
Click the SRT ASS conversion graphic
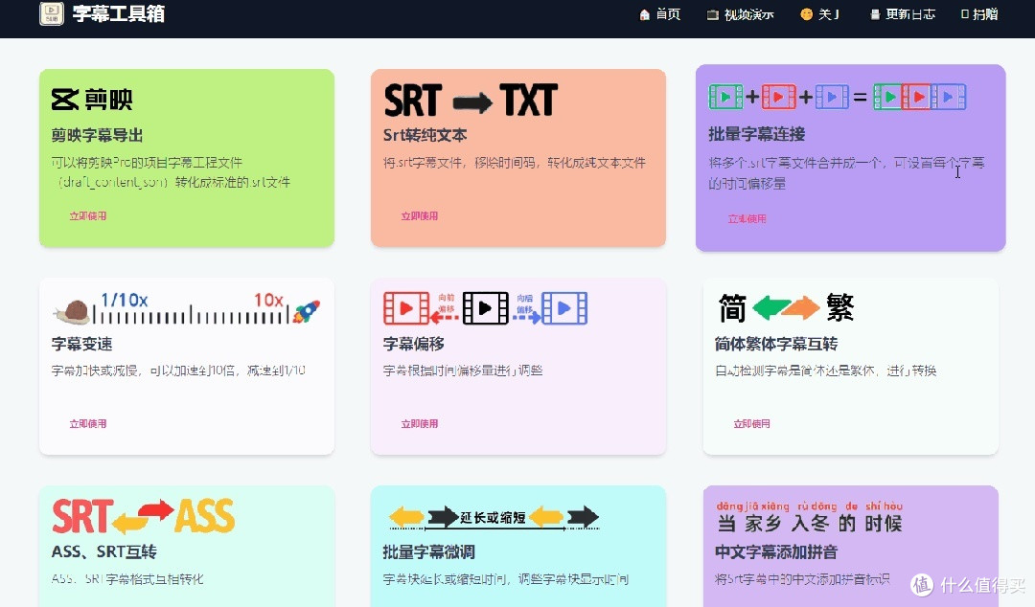[x=143, y=517]
